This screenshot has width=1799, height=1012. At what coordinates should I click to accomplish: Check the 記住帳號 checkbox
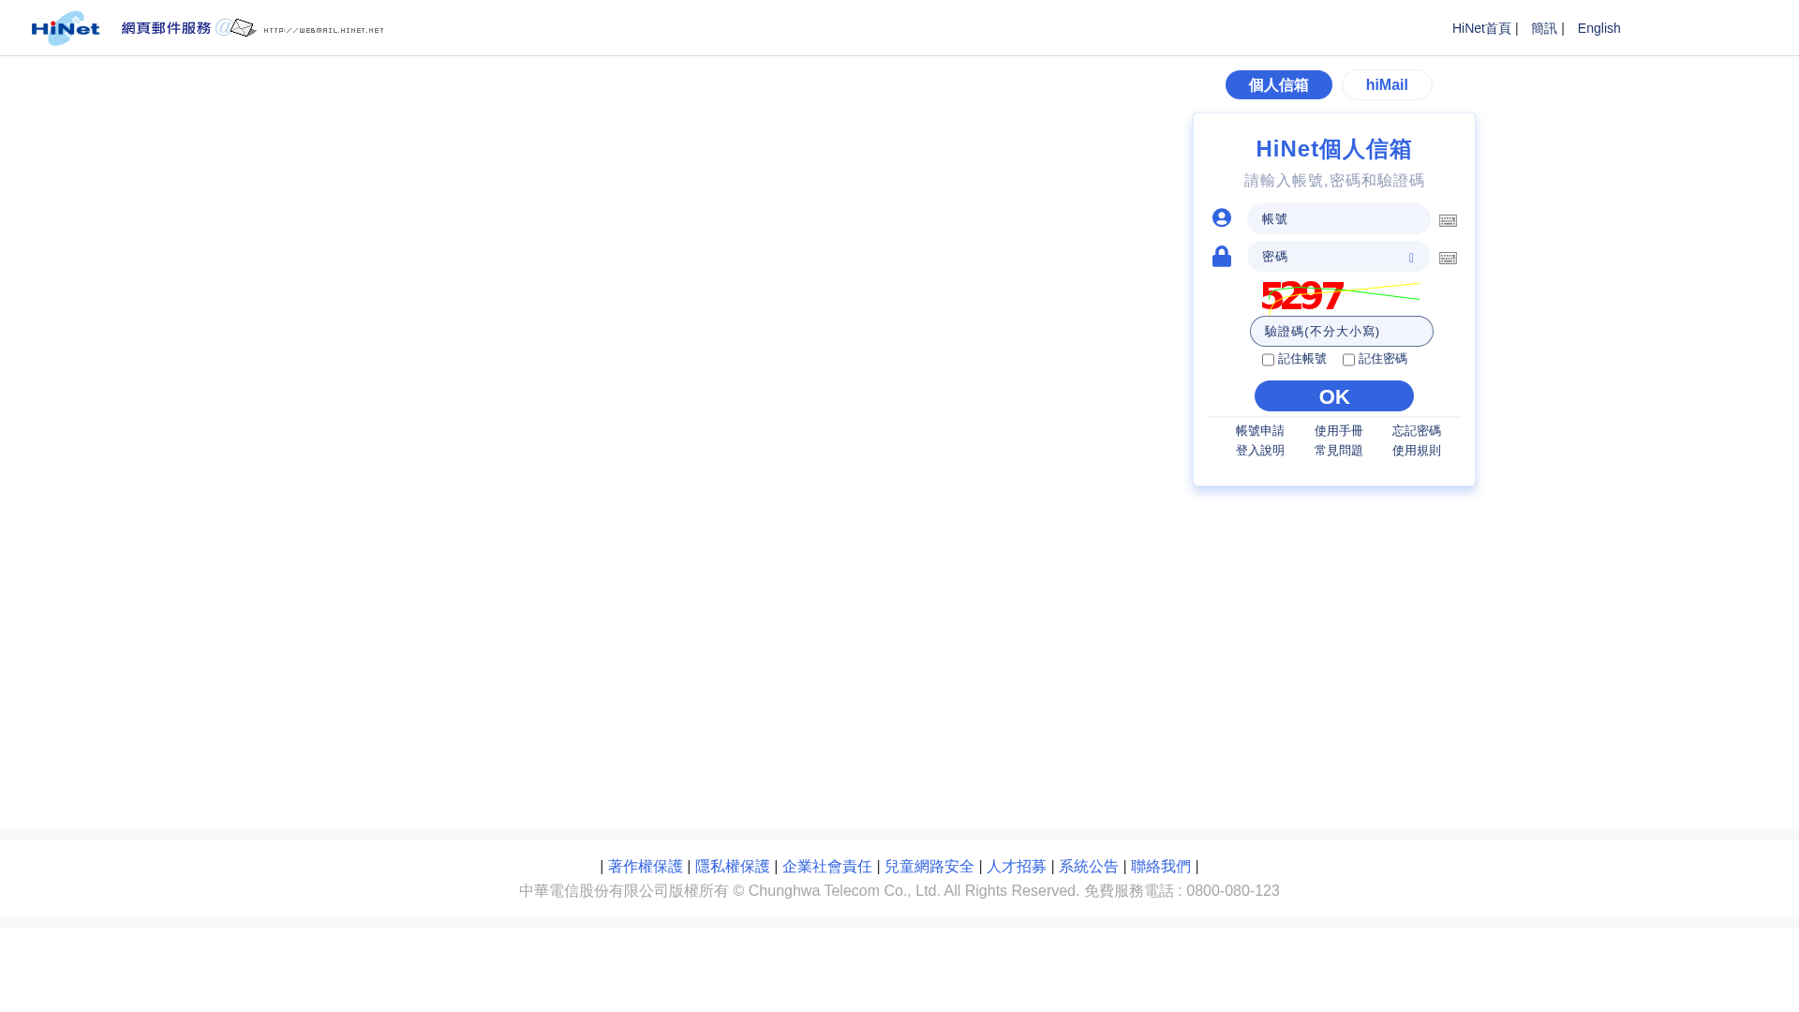[x=1268, y=360]
